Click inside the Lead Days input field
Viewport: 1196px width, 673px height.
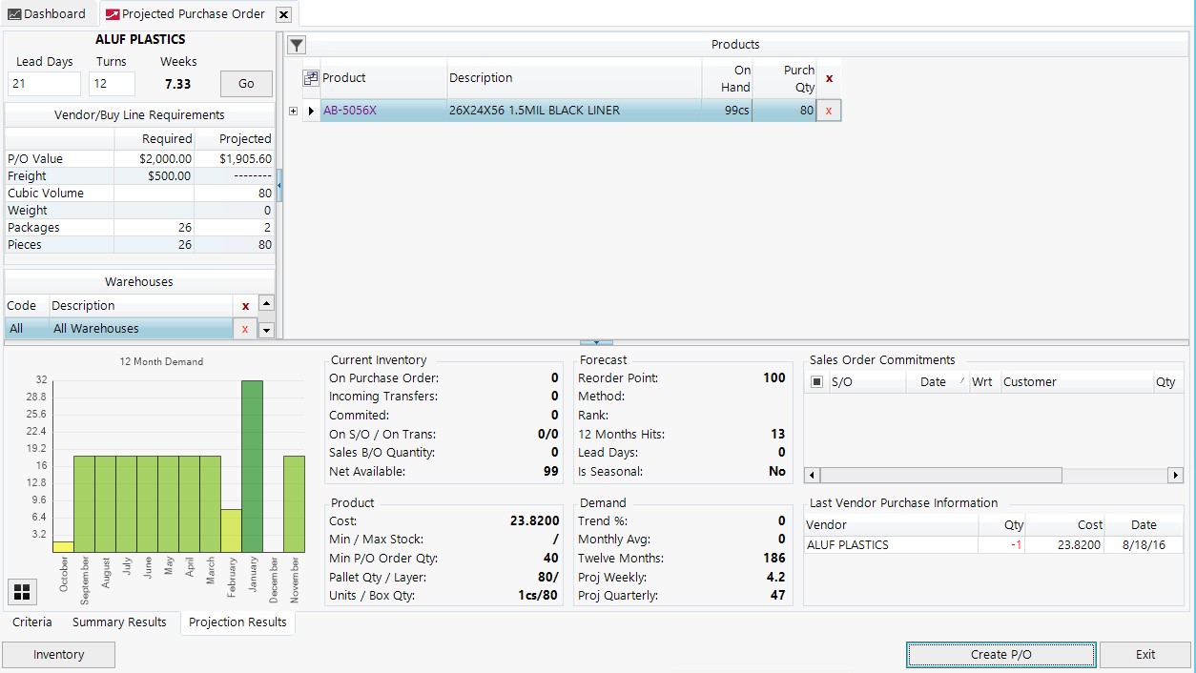coord(43,84)
